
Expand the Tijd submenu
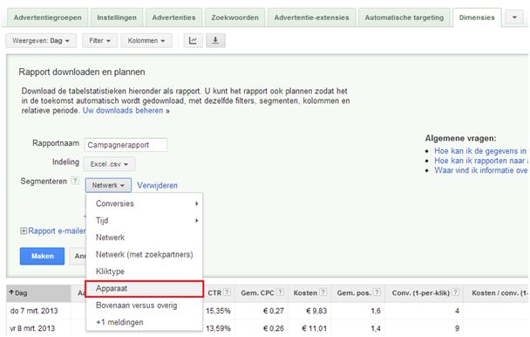145,221
